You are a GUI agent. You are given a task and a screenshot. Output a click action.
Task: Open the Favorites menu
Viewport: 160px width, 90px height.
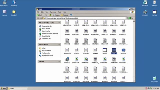coord(53,12)
